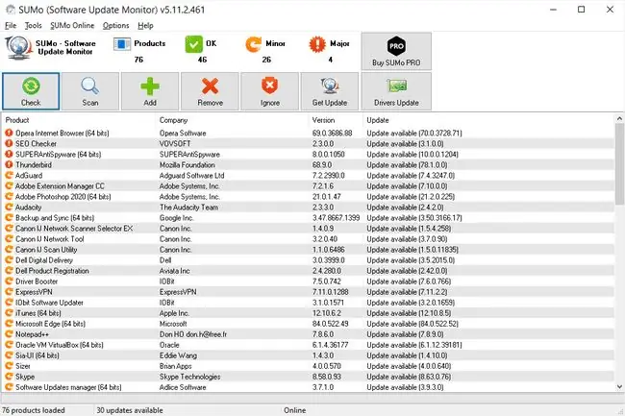The width and height of the screenshot is (625, 416).
Task: Click Update available [70.0.3728.71] for Opera
Action: pyautogui.click(x=414, y=133)
